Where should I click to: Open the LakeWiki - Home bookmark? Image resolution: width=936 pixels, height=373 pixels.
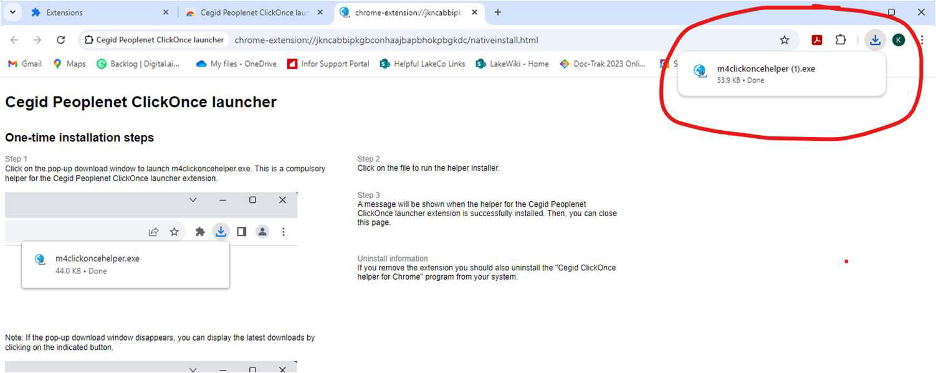pos(512,64)
